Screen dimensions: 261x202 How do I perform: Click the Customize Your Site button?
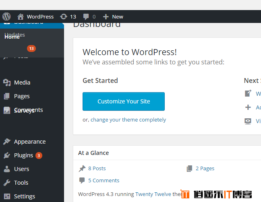124,101
